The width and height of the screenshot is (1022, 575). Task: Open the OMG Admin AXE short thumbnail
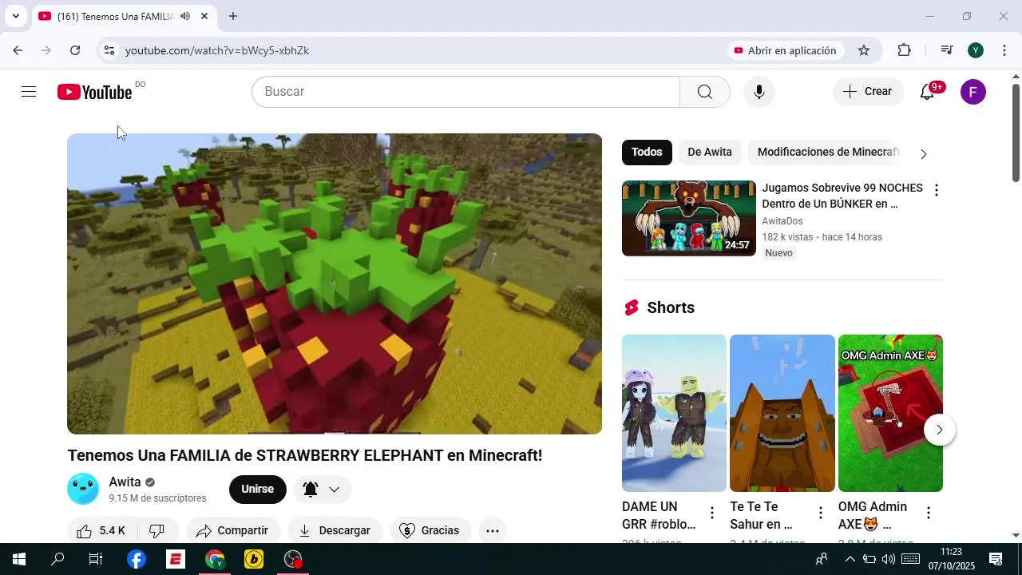click(890, 413)
